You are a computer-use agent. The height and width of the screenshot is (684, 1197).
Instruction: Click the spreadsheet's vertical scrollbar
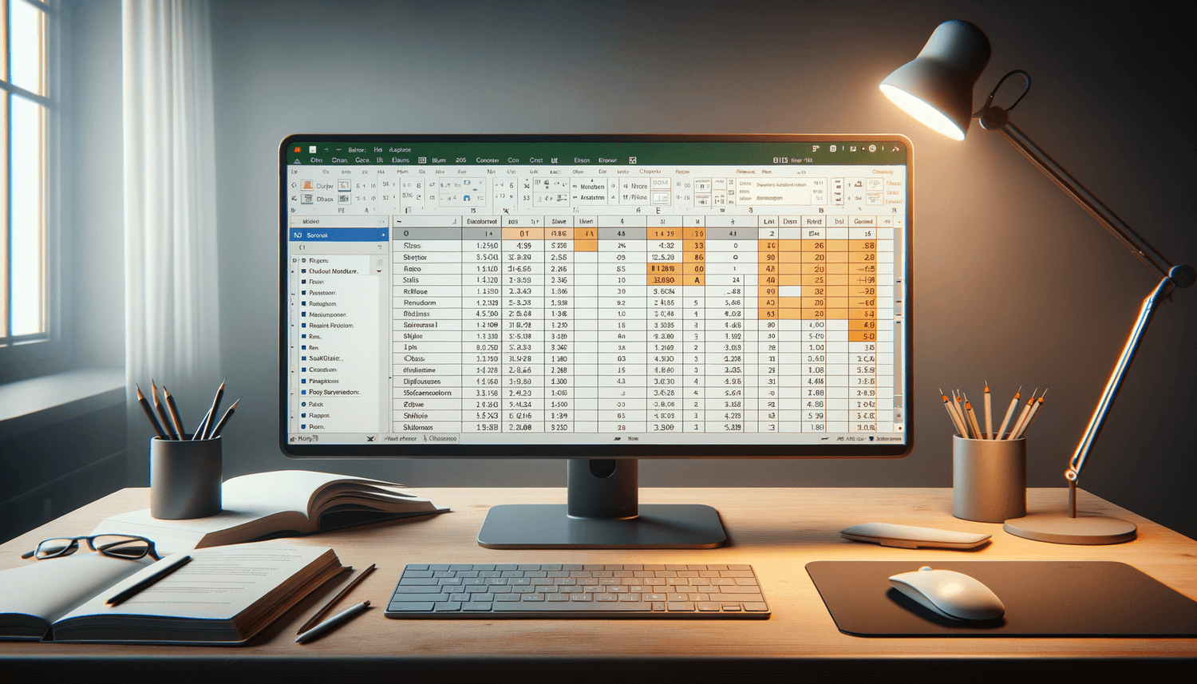[x=899, y=327]
